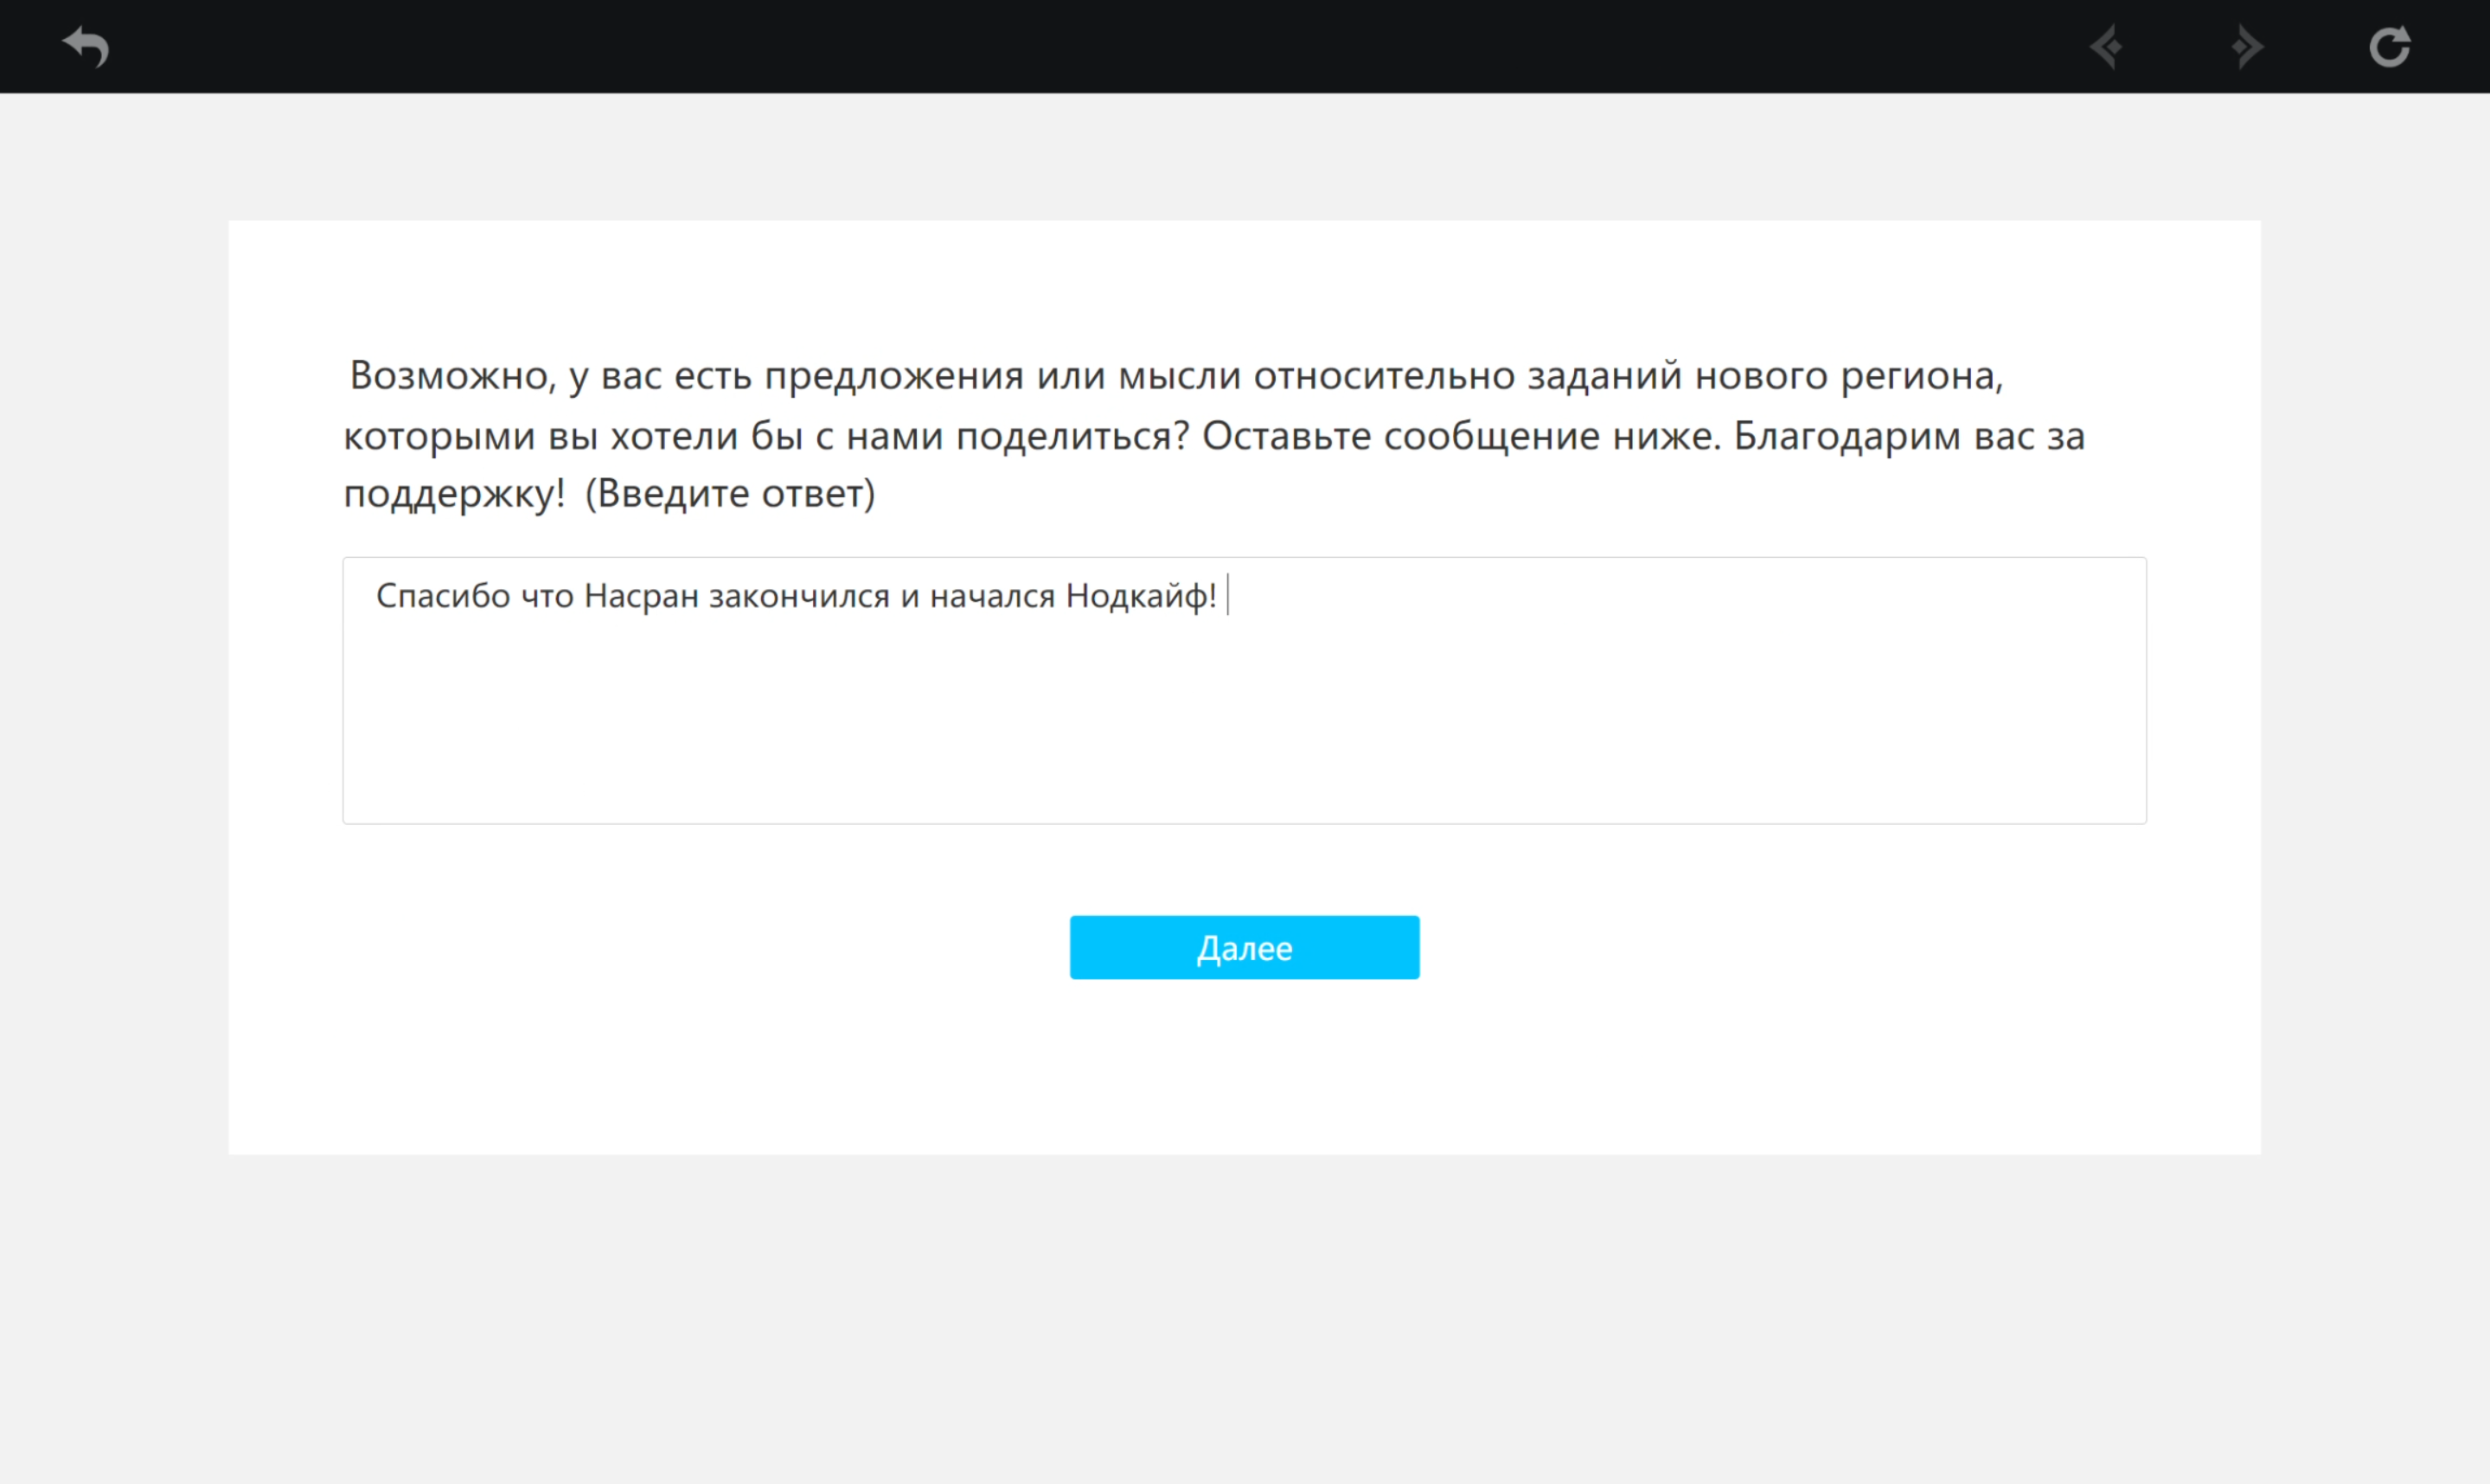
Task: Go forward with the right diamond arrow
Action: [2247, 47]
